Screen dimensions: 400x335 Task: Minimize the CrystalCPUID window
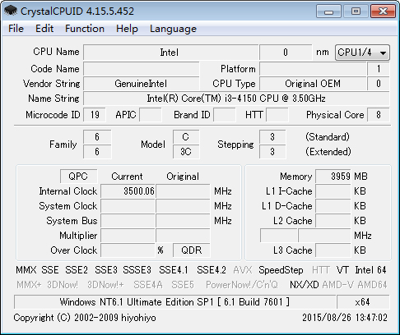tap(328, 11)
